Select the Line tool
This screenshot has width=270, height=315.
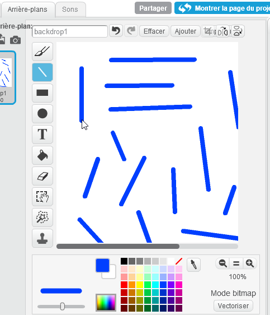42,72
